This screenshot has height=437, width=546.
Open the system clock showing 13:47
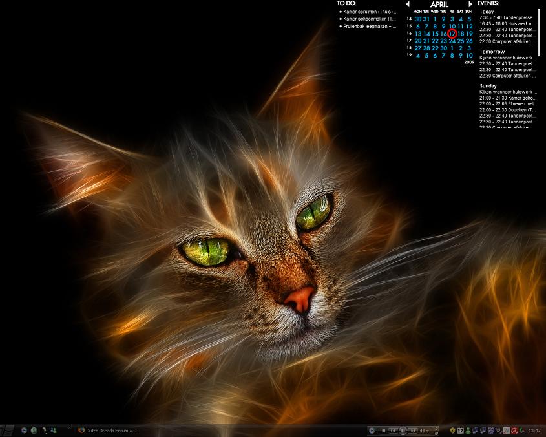coord(534,431)
